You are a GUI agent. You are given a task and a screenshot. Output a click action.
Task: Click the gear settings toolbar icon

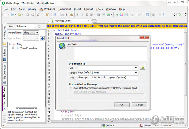(153, 15)
